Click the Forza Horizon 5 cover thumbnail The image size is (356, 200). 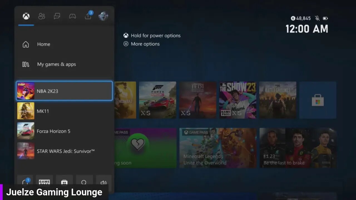tap(26, 131)
